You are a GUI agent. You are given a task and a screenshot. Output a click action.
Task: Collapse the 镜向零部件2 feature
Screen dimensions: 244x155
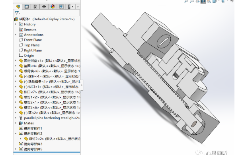coord(16,134)
